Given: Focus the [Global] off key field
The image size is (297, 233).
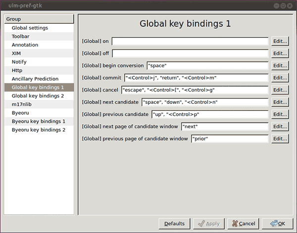Looking at the screenshot, I should (190, 53).
